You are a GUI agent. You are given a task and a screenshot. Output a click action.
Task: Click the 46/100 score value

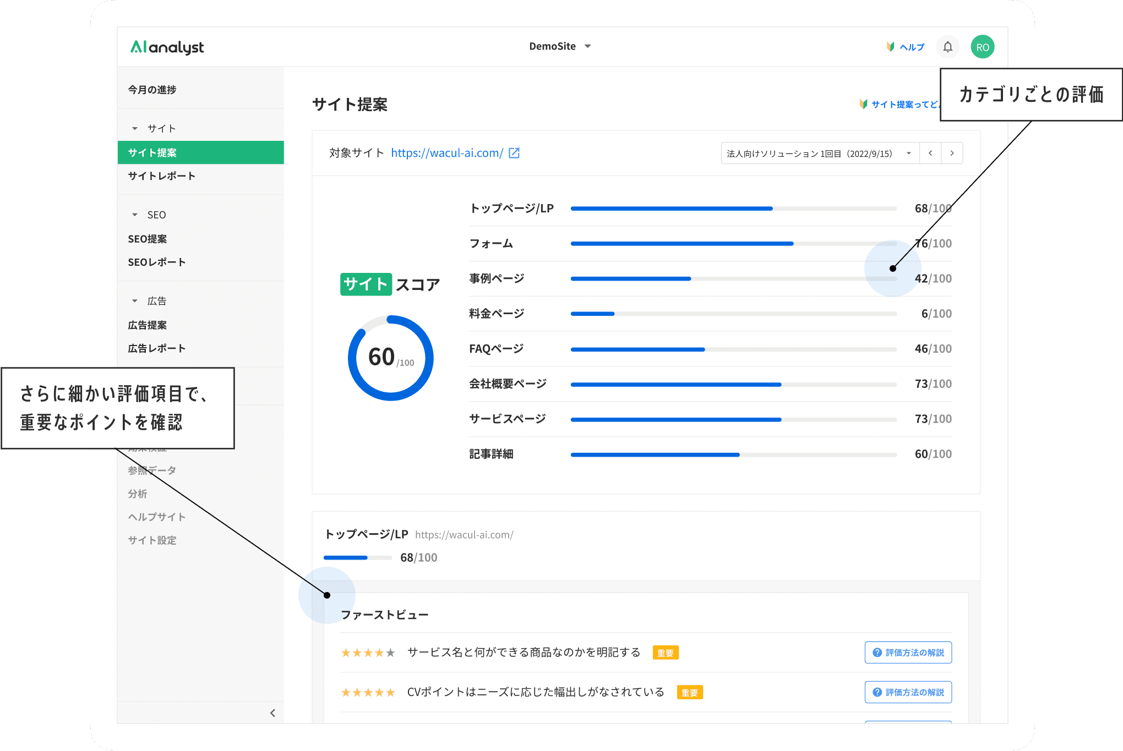click(933, 349)
